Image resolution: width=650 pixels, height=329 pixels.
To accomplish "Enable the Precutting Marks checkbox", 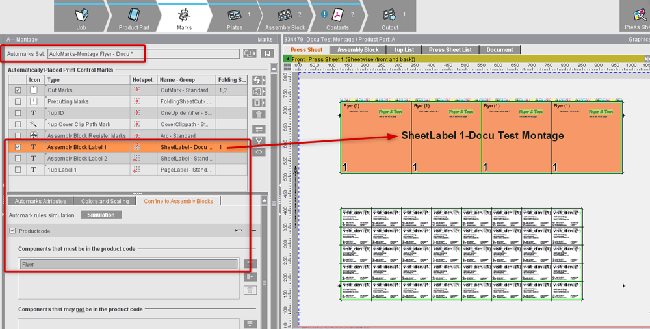I will (18, 101).
